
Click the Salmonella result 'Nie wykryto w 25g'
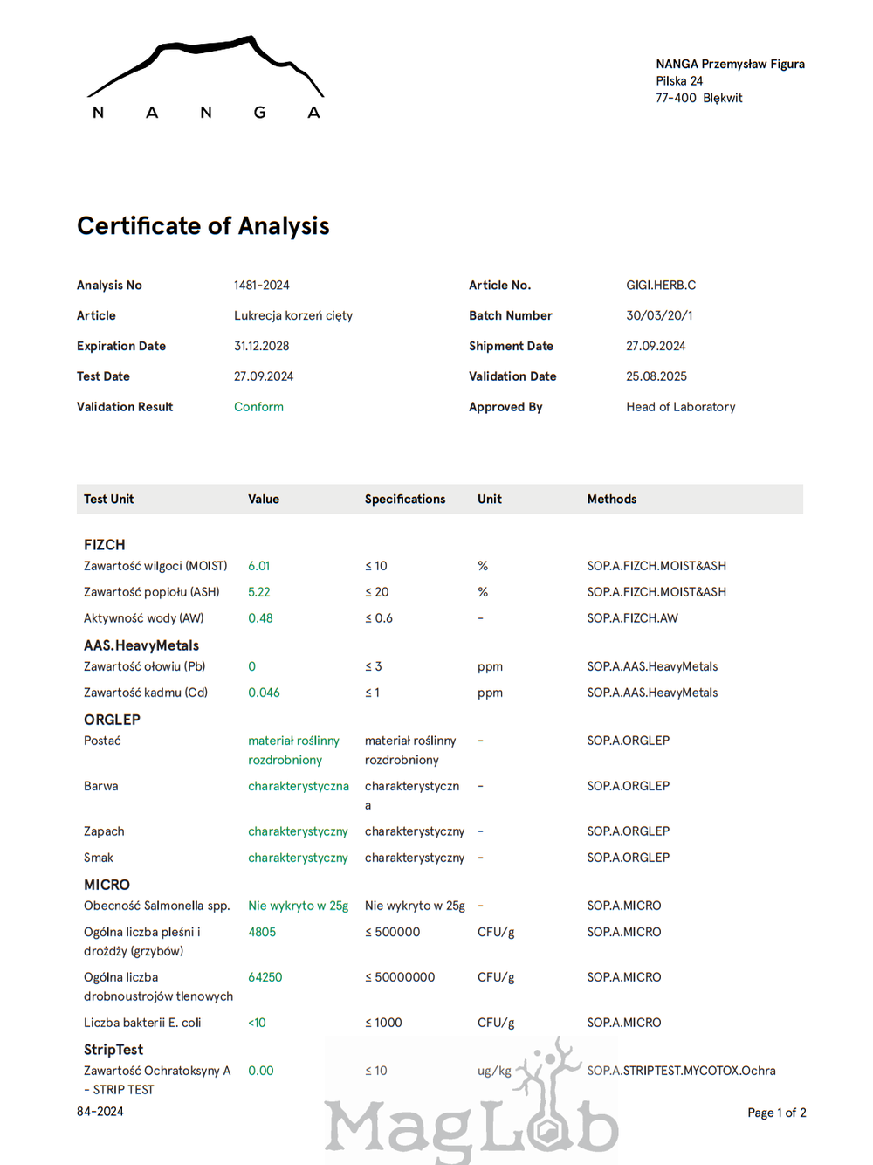pyautogui.click(x=298, y=906)
